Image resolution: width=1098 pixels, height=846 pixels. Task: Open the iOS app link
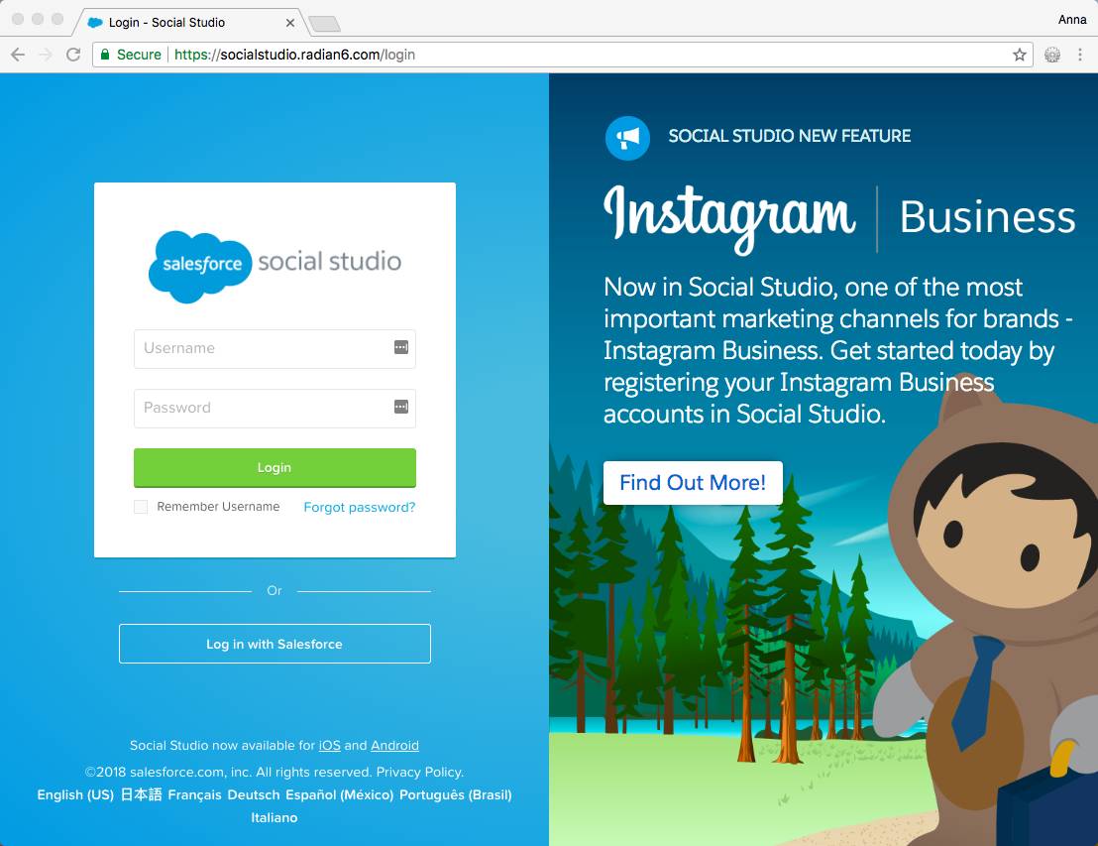[330, 745]
